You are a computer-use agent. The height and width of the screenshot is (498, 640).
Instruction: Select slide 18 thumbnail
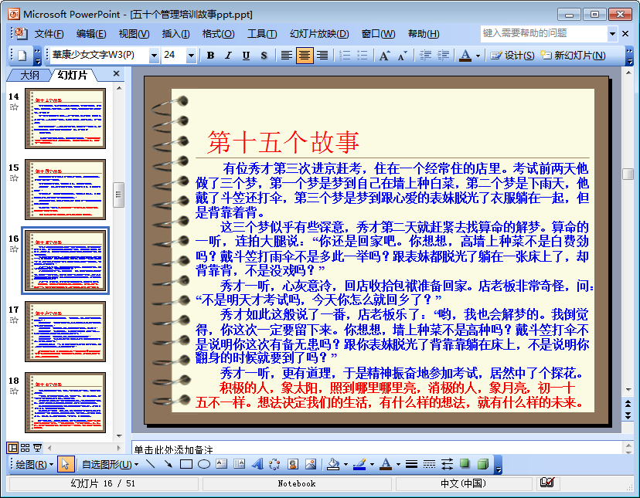65,402
